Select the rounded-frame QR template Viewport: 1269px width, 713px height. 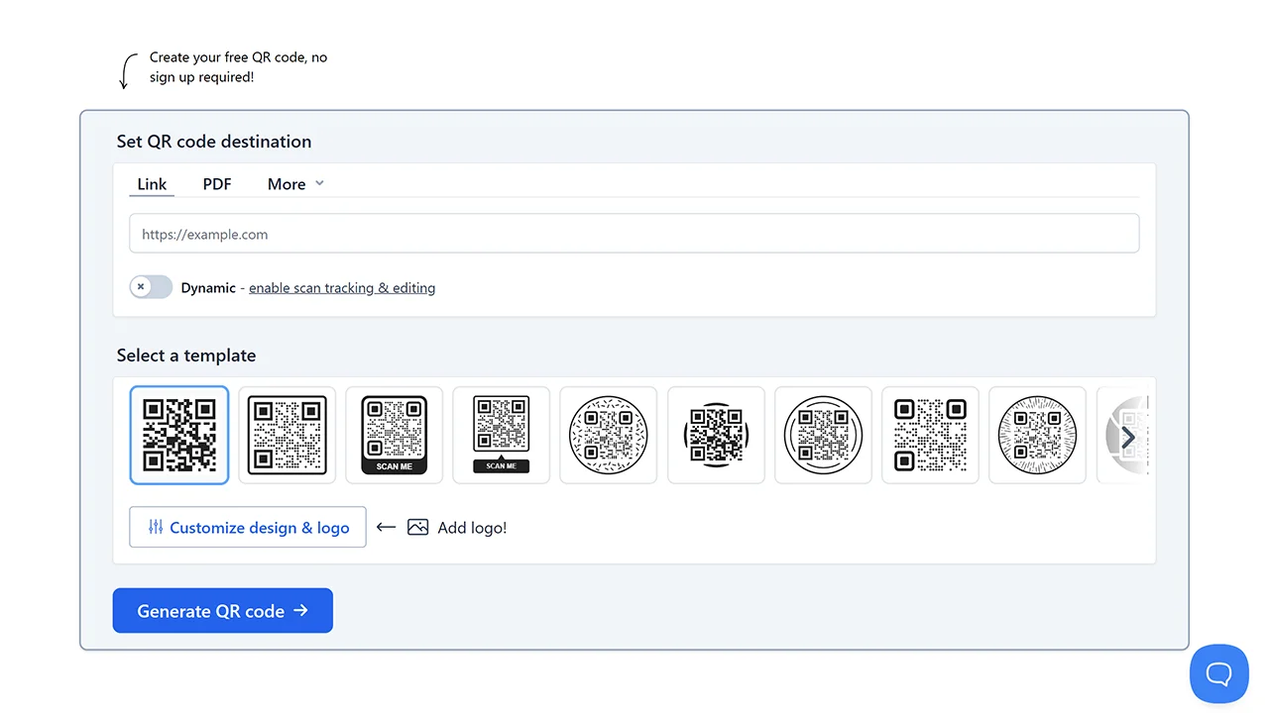[x=287, y=435]
